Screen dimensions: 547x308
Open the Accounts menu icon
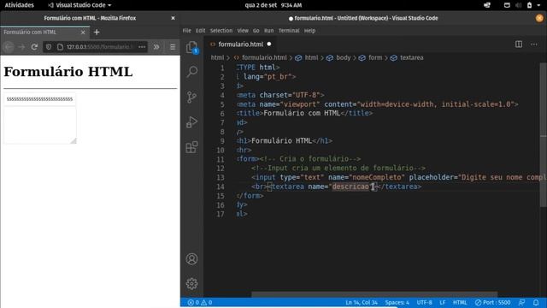191,259
